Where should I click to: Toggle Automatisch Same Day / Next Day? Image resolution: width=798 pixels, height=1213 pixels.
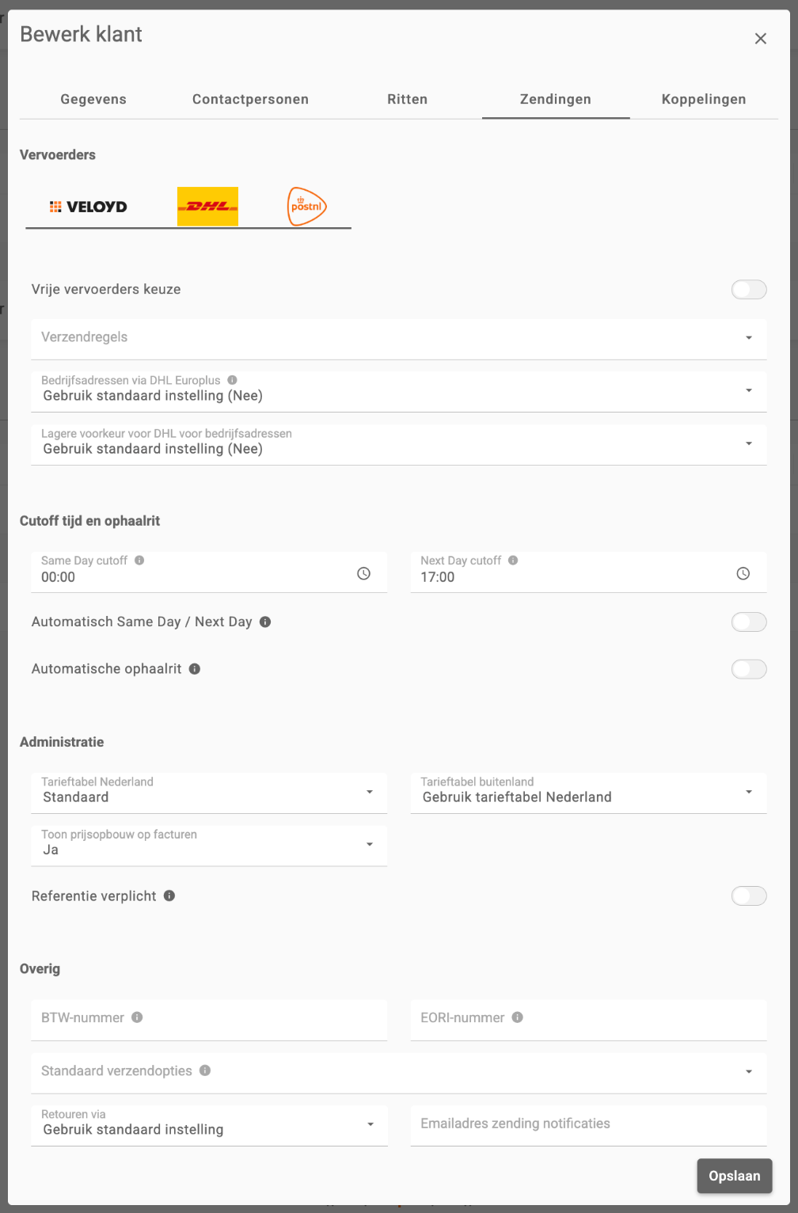[x=749, y=622]
